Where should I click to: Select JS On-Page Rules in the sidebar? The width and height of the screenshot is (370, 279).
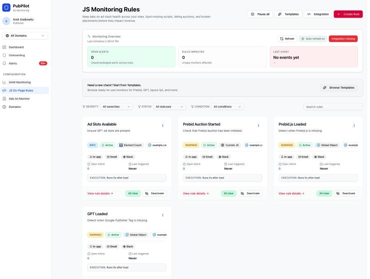(21, 90)
